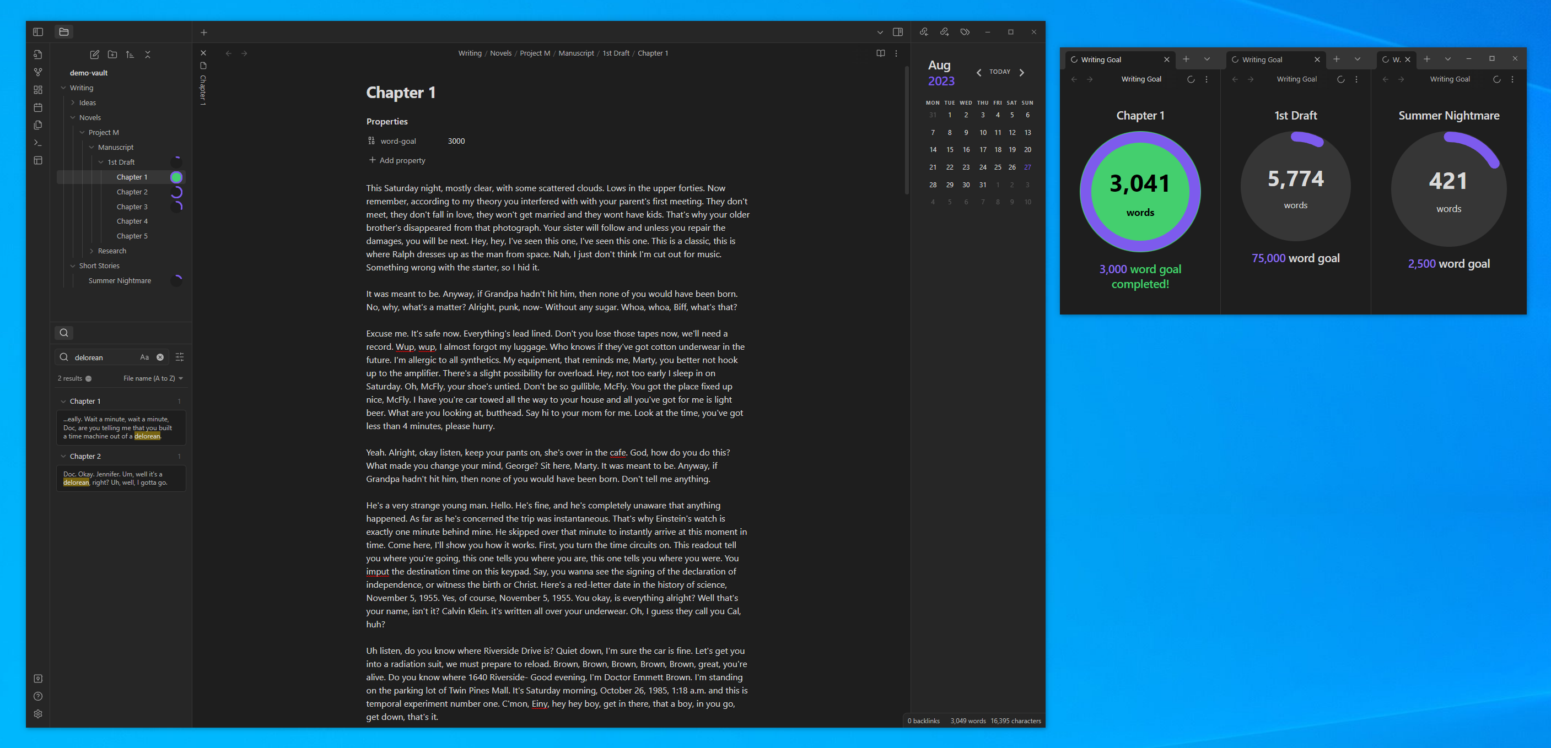The height and width of the screenshot is (748, 1551).
Task: Change the file explorer sort order
Action: point(130,55)
